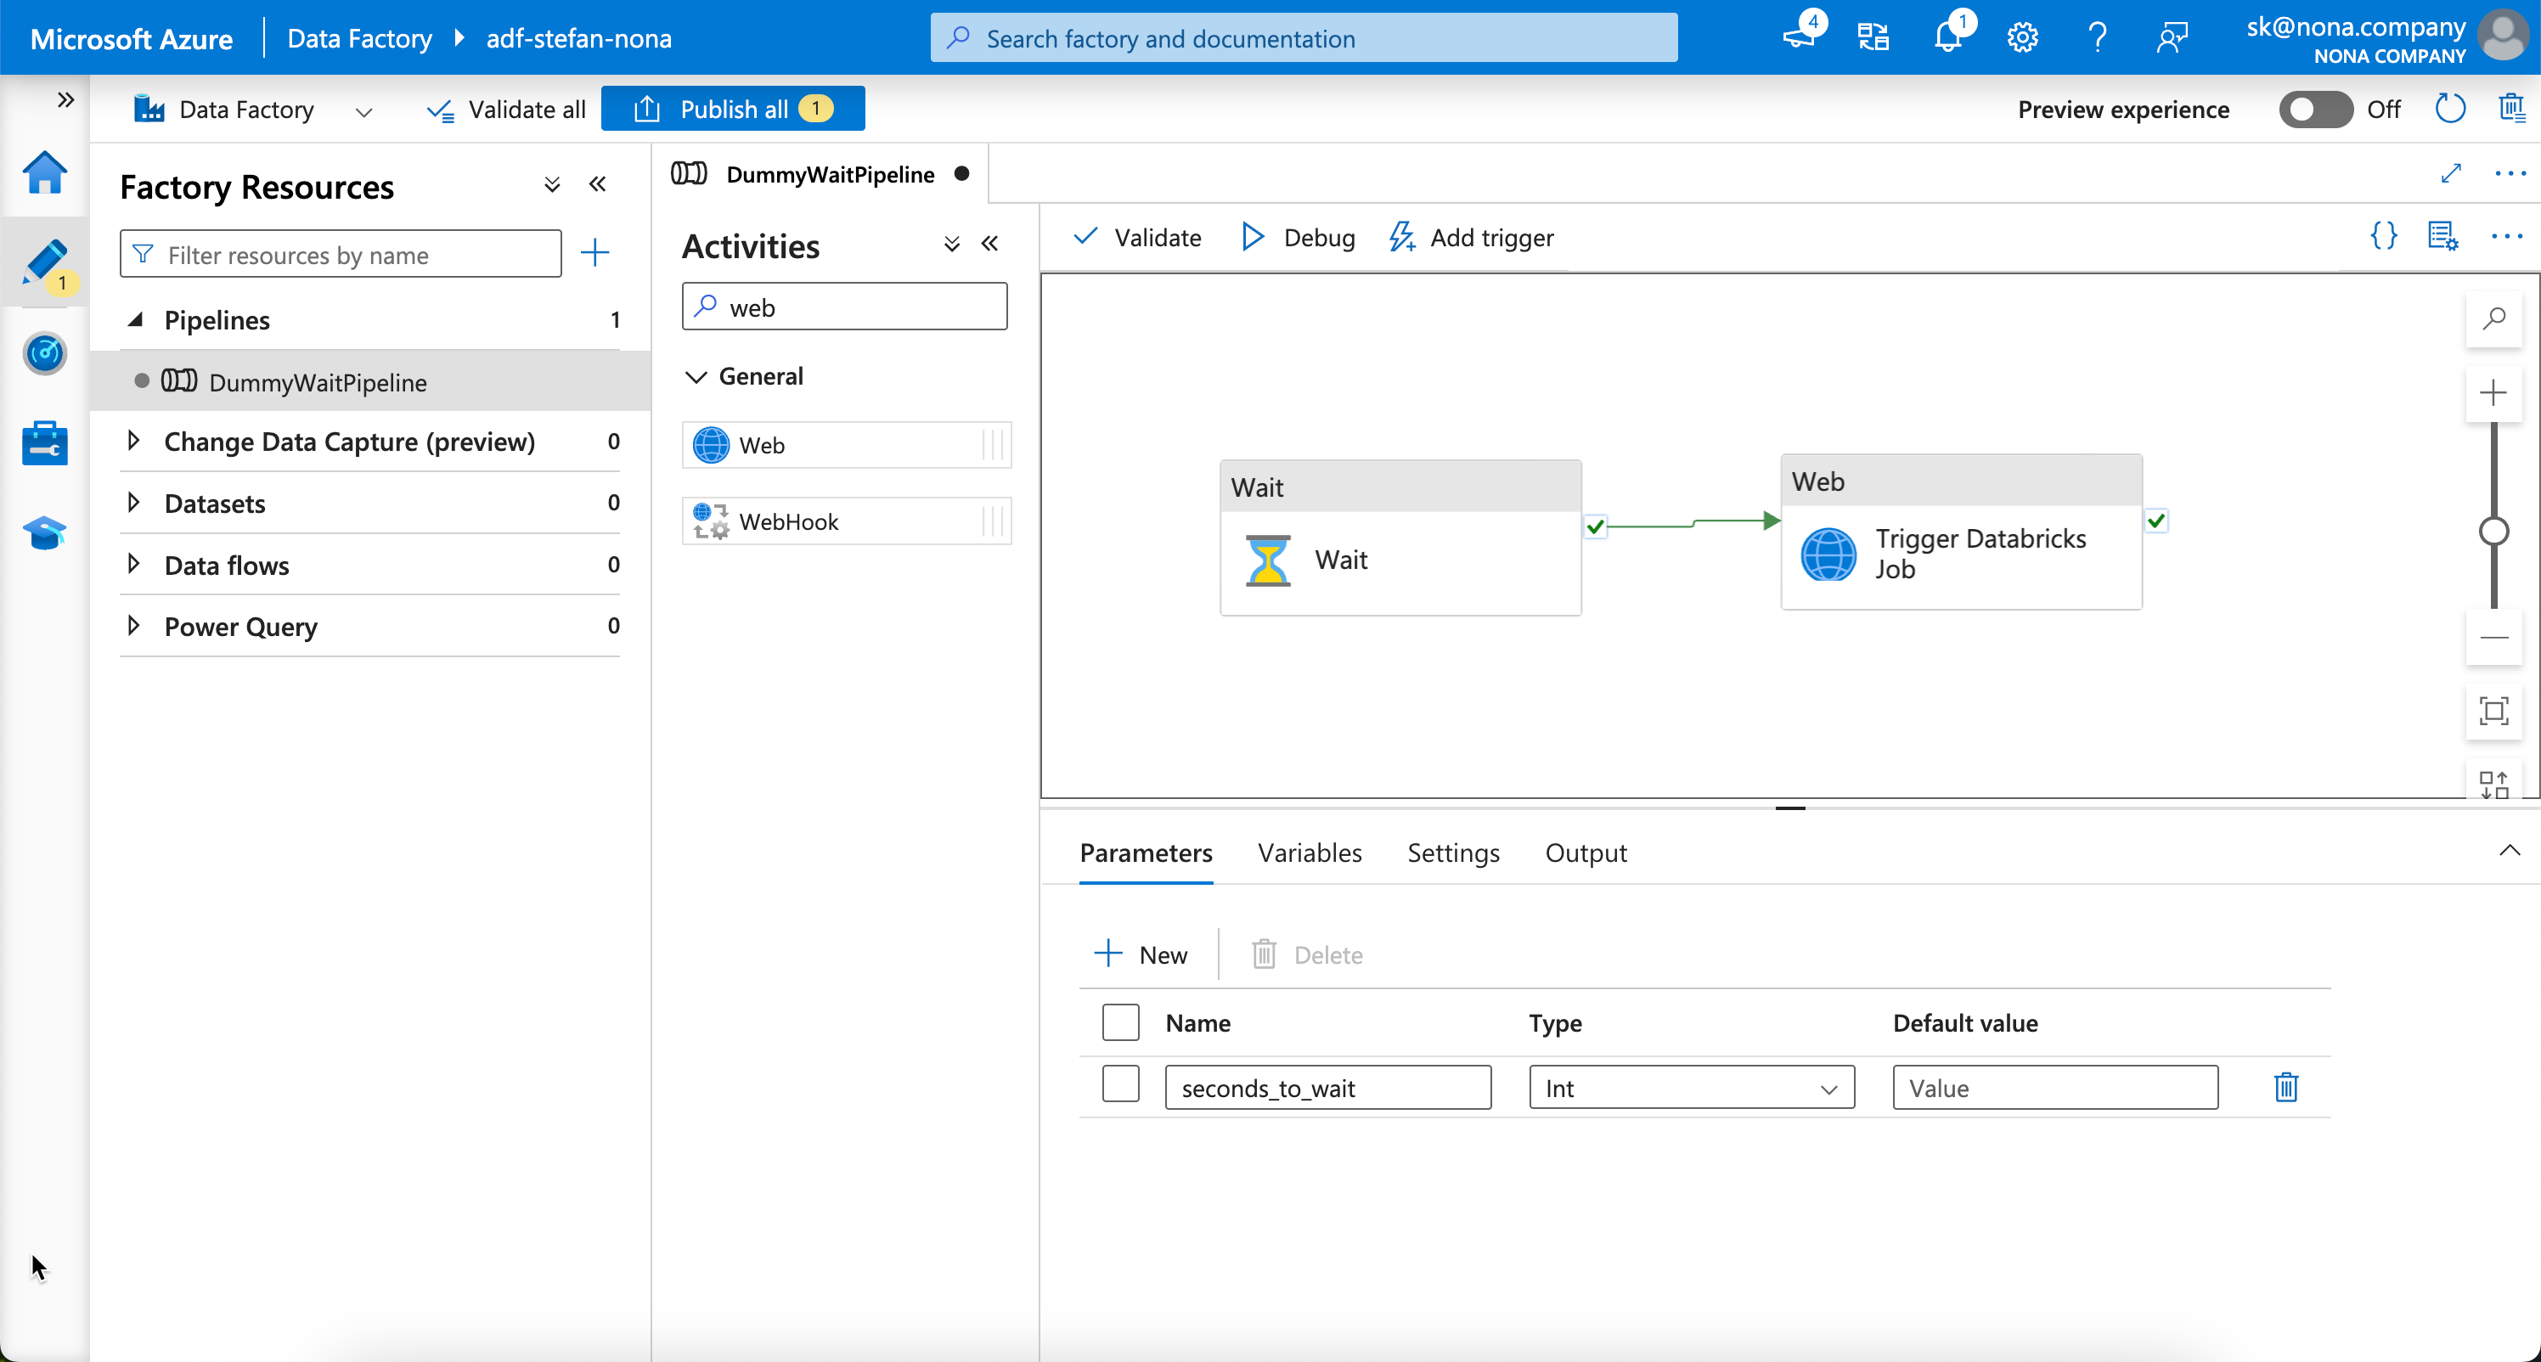Image resolution: width=2541 pixels, height=1362 pixels.
Task: Collapse the General activities group
Action: point(696,377)
